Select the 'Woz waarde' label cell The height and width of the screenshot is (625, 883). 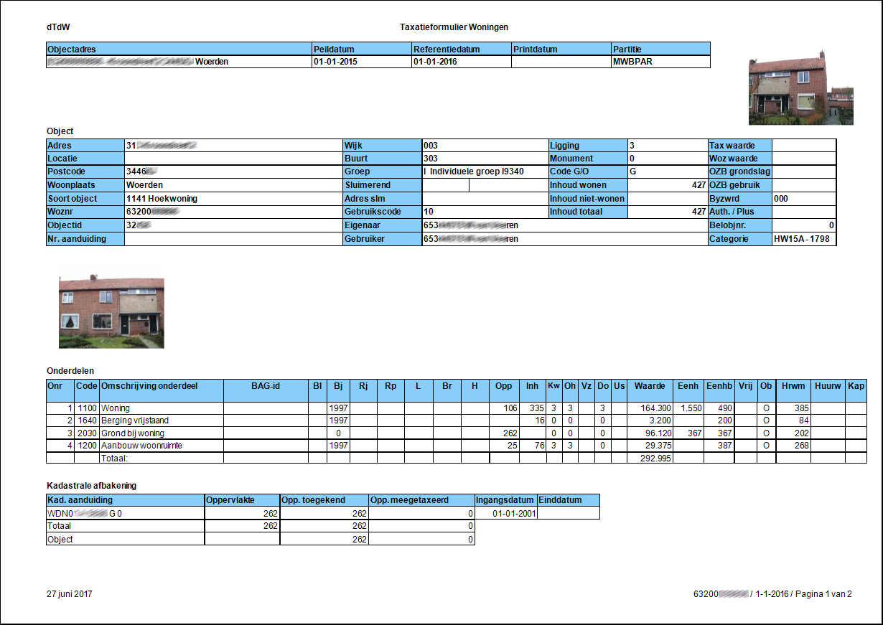coord(740,159)
